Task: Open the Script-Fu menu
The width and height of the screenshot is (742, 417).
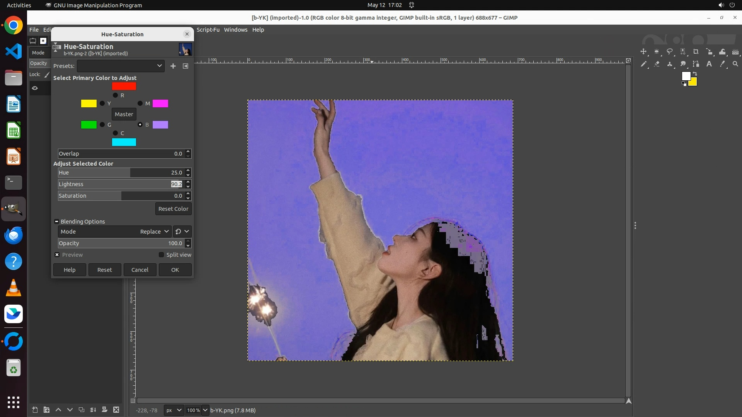Action: (x=208, y=30)
